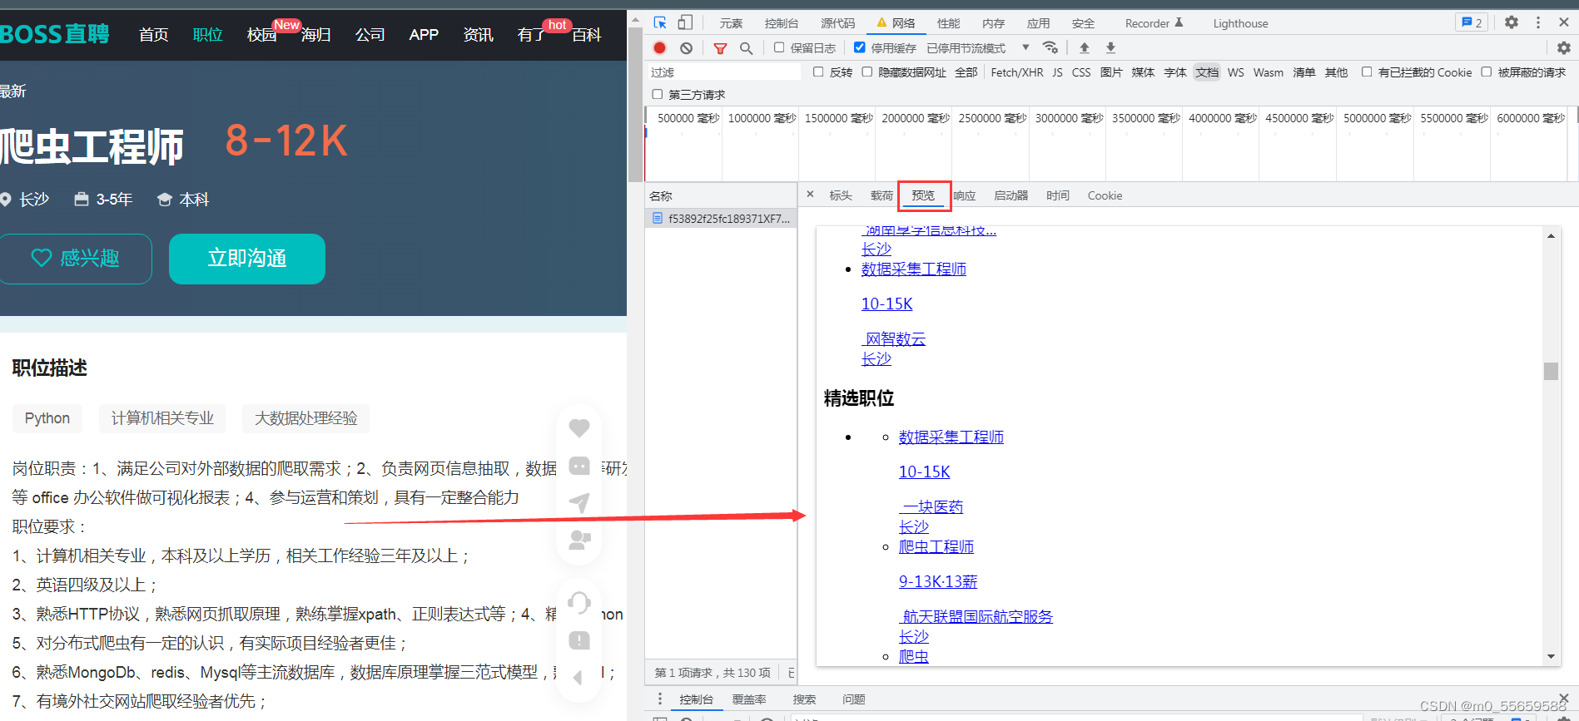Screen dimensions: 1579x721
Task: Open network search magnifier
Action: 746,48
